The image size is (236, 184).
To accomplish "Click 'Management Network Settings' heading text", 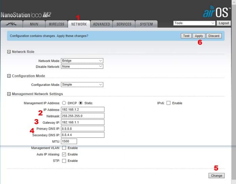I will (x=37, y=94).
